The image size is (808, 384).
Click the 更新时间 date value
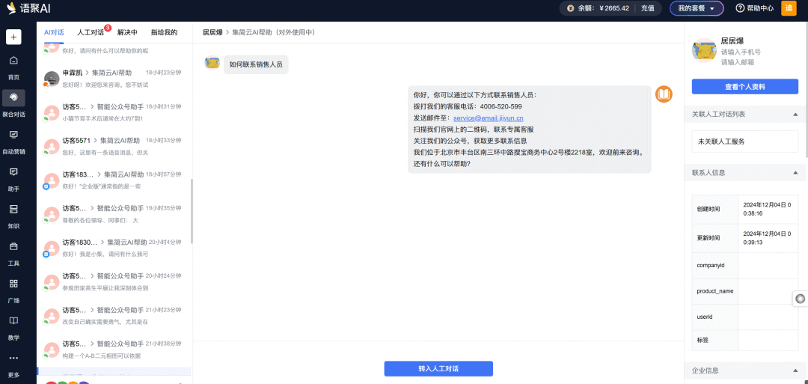click(x=767, y=237)
